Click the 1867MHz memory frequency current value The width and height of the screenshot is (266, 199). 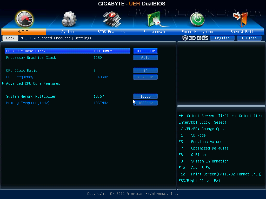coord(101,103)
